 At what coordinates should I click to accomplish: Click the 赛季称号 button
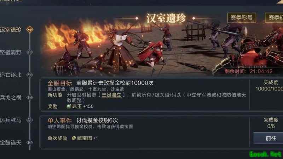click(242, 17)
